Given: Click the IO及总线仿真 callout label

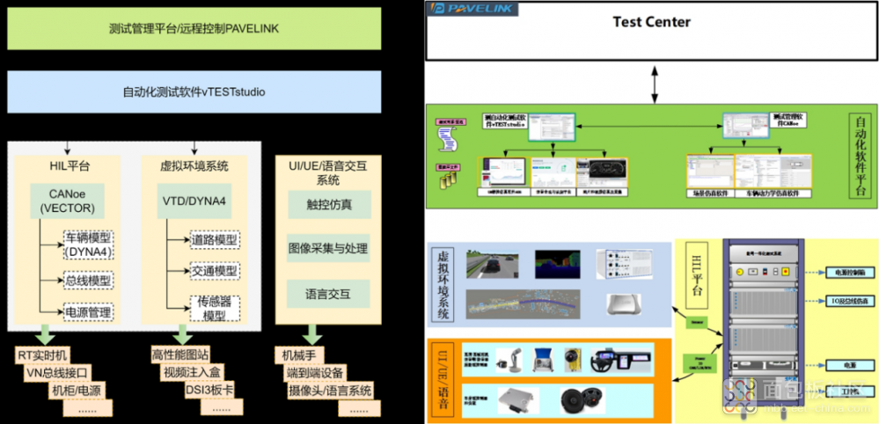Looking at the screenshot, I should pyautogui.click(x=850, y=302).
